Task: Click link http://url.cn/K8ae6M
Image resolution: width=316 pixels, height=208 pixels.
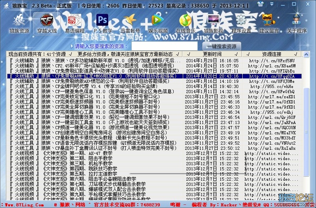Action: tap(272, 66)
